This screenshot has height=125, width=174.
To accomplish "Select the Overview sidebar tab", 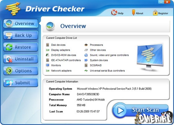I will point(21,23).
